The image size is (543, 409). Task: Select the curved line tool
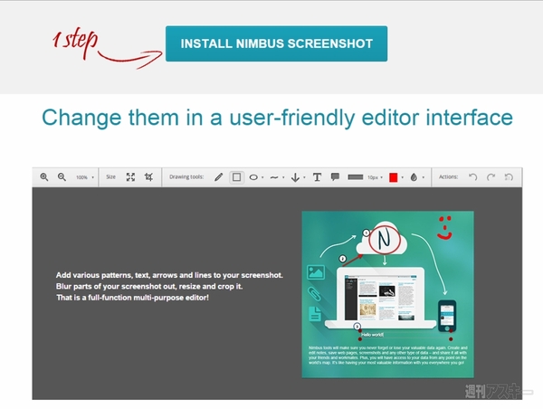274,177
